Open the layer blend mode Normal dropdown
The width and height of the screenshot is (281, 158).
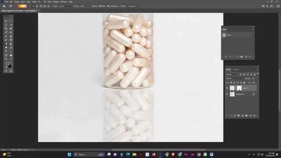point(234,79)
